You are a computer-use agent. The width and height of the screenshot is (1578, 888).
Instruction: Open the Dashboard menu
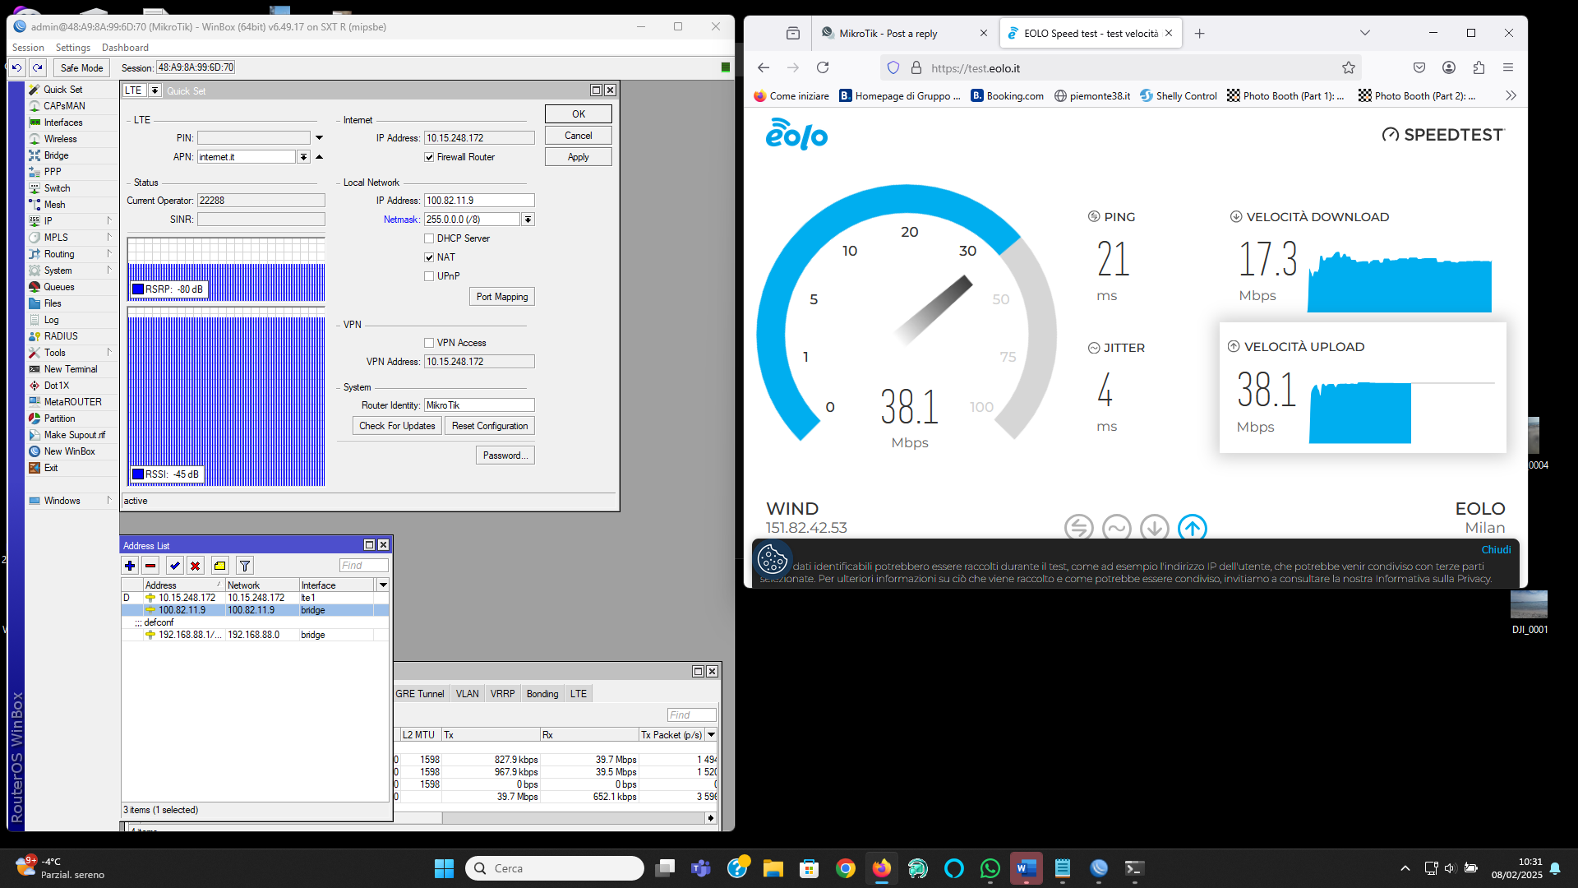click(125, 48)
